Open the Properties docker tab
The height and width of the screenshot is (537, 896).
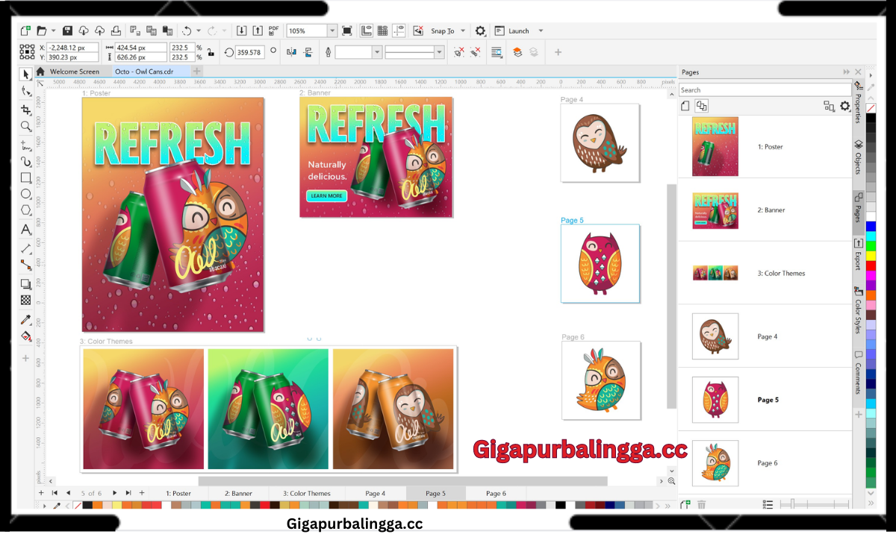point(859,103)
